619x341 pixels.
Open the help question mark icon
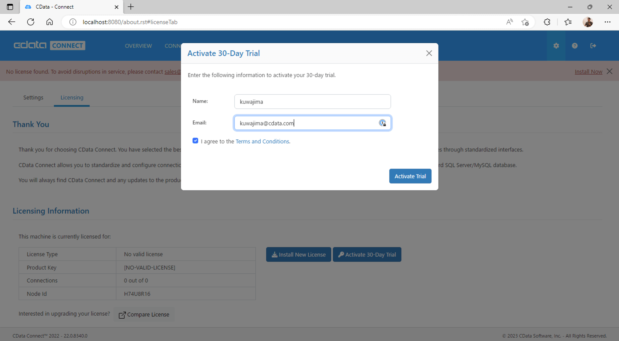575,46
